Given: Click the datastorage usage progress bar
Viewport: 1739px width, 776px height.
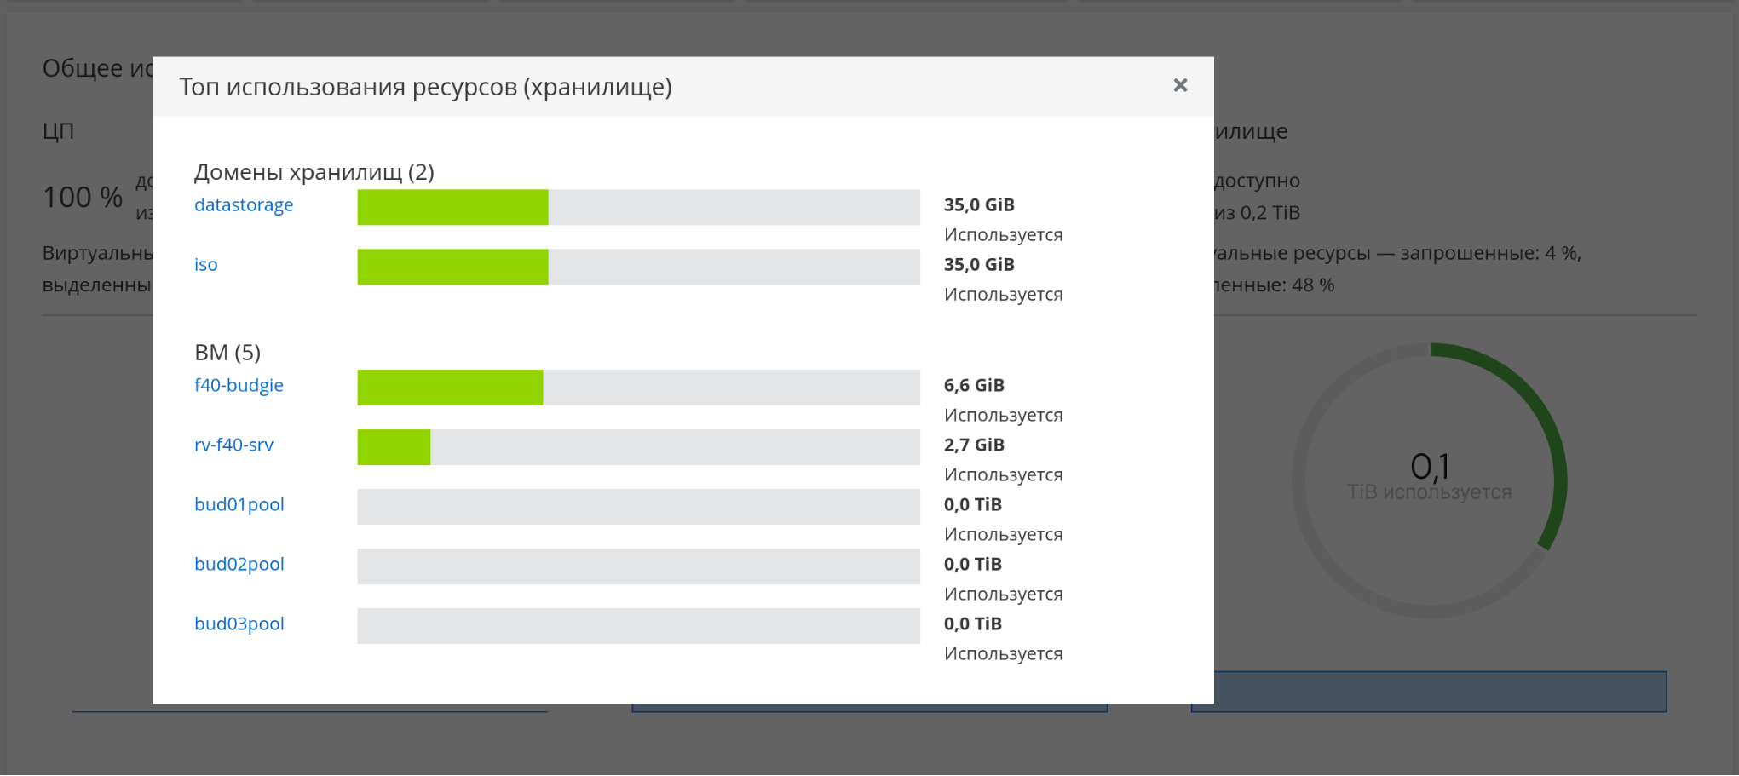Looking at the screenshot, I should [638, 207].
